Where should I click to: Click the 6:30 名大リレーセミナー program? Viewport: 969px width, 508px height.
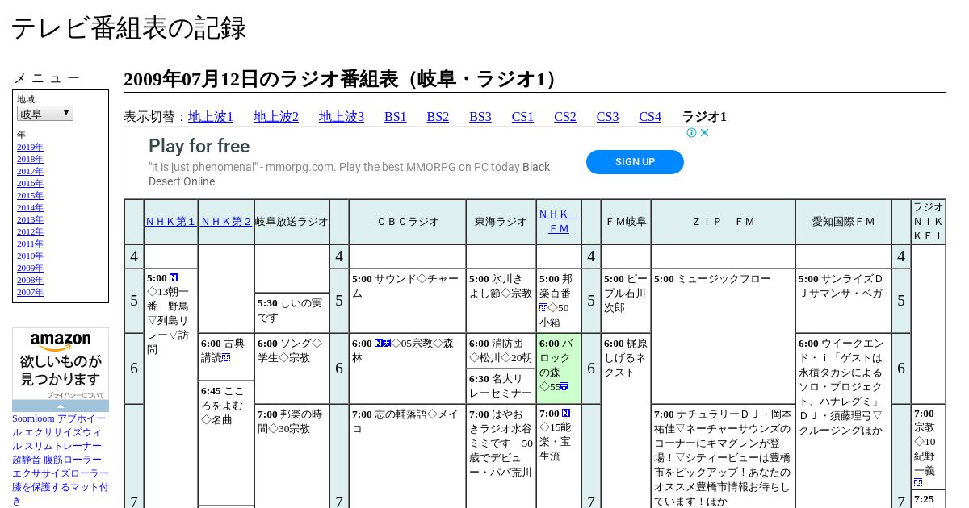pos(501,386)
